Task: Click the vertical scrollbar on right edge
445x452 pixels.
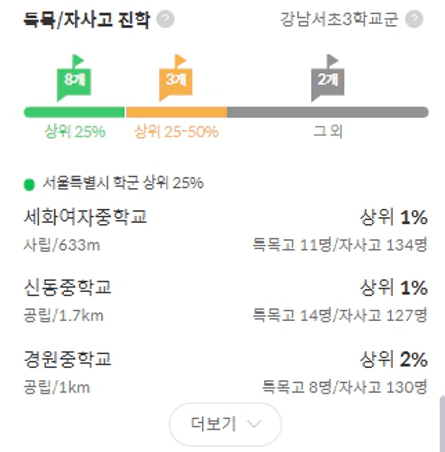Action: coord(442,424)
